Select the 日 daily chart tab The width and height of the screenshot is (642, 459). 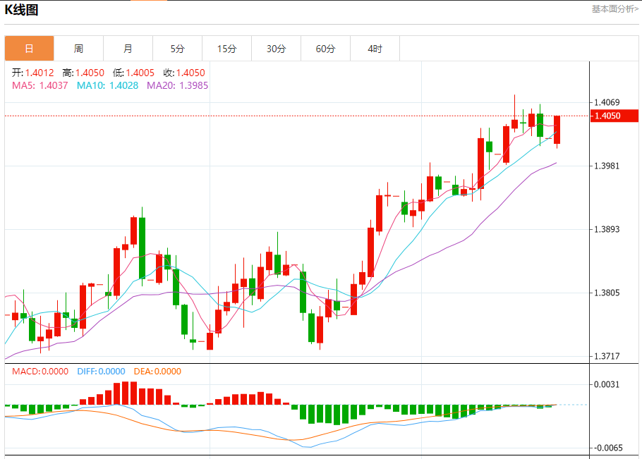(29, 49)
